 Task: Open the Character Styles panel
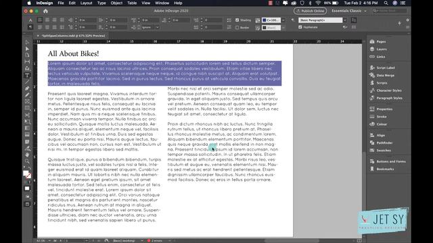coord(386,90)
